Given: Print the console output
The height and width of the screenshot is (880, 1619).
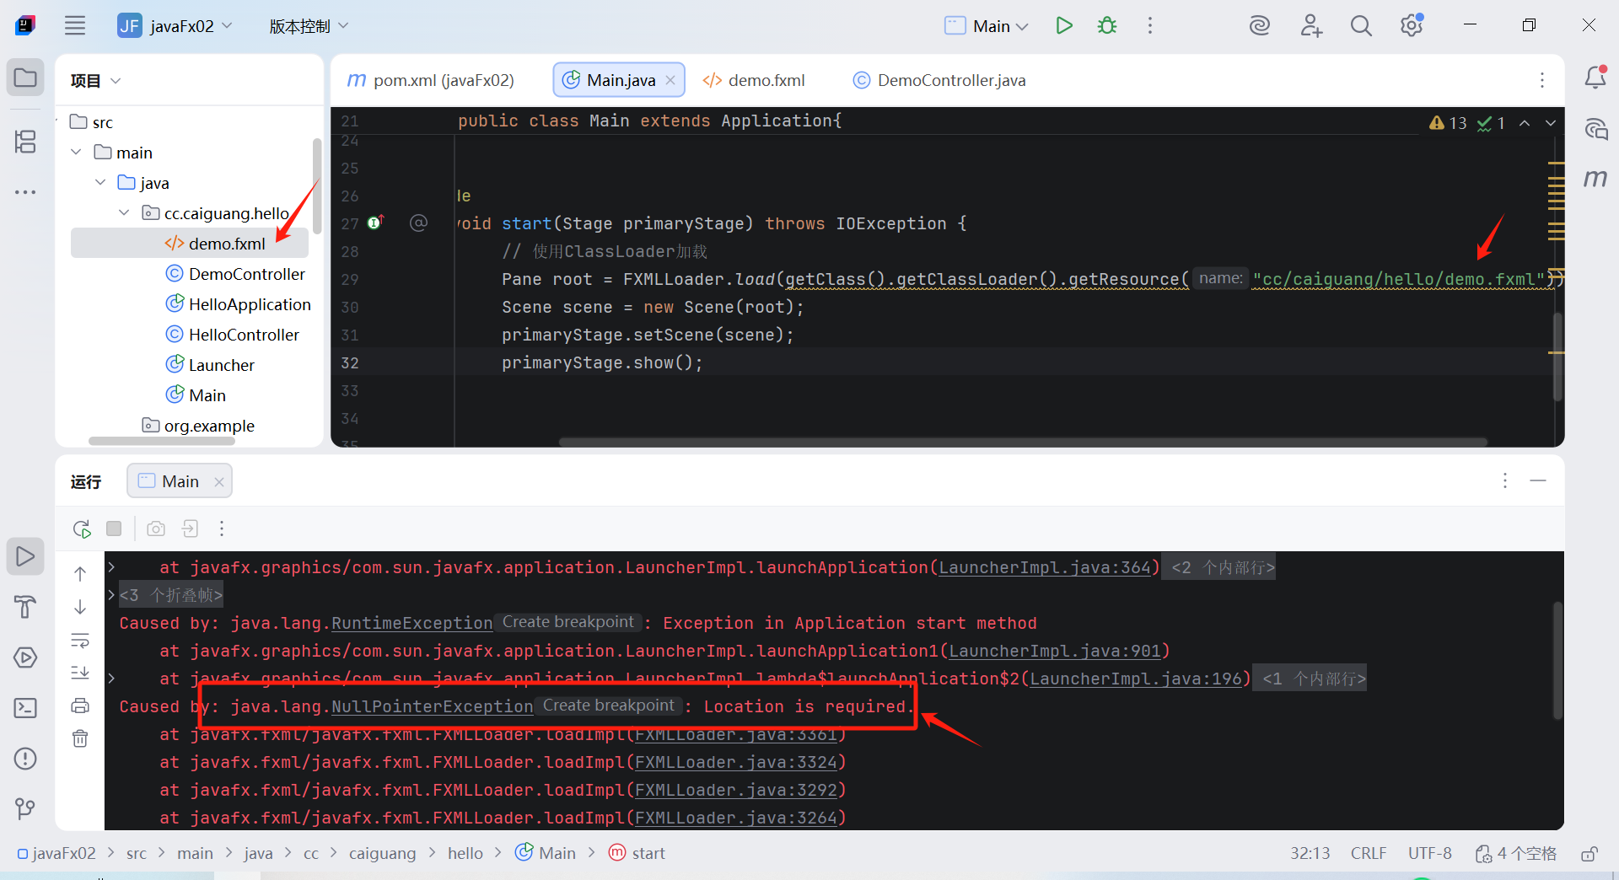Looking at the screenshot, I should click(x=80, y=706).
